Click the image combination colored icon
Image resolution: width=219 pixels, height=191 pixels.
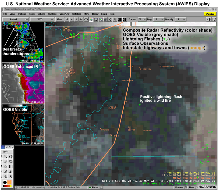pyautogui.click(x=91, y=19)
